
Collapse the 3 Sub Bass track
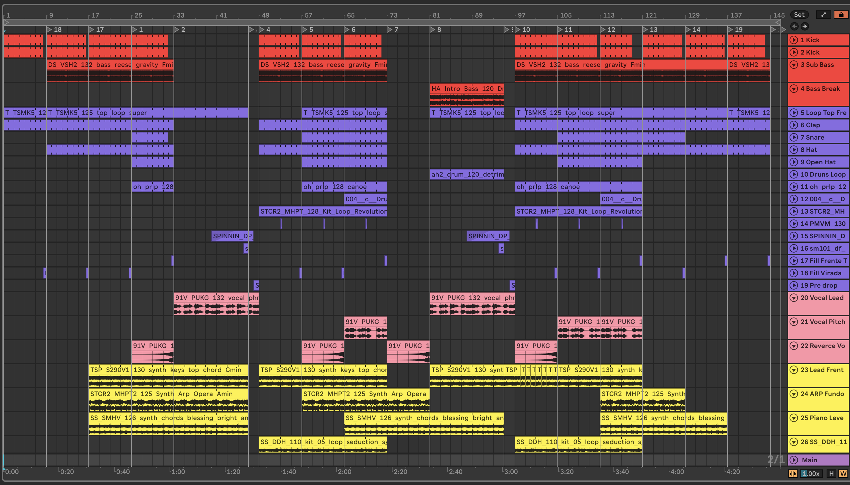794,65
